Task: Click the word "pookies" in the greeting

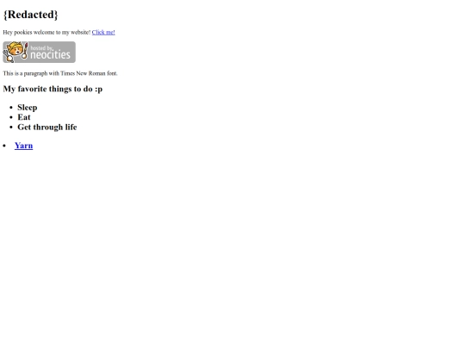Action: point(23,32)
